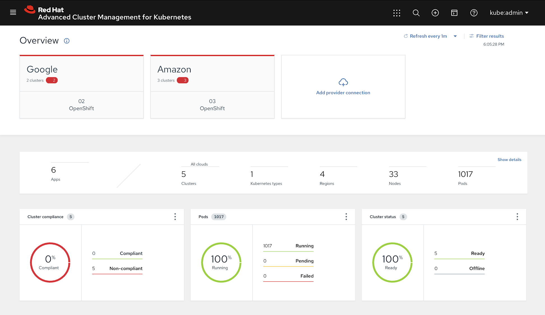Open Cluster compliance card kebab menu
The height and width of the screenshot is (315, 545).
pyautogui.click(x=175, y=217)
